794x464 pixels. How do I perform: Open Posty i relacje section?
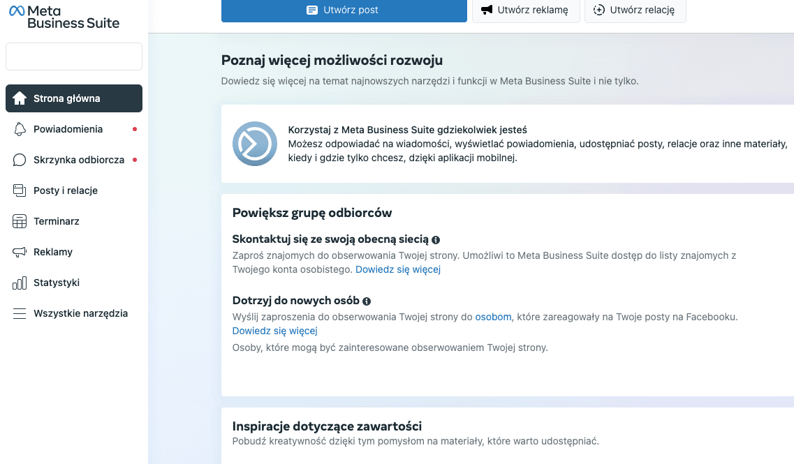coord(74,190)
